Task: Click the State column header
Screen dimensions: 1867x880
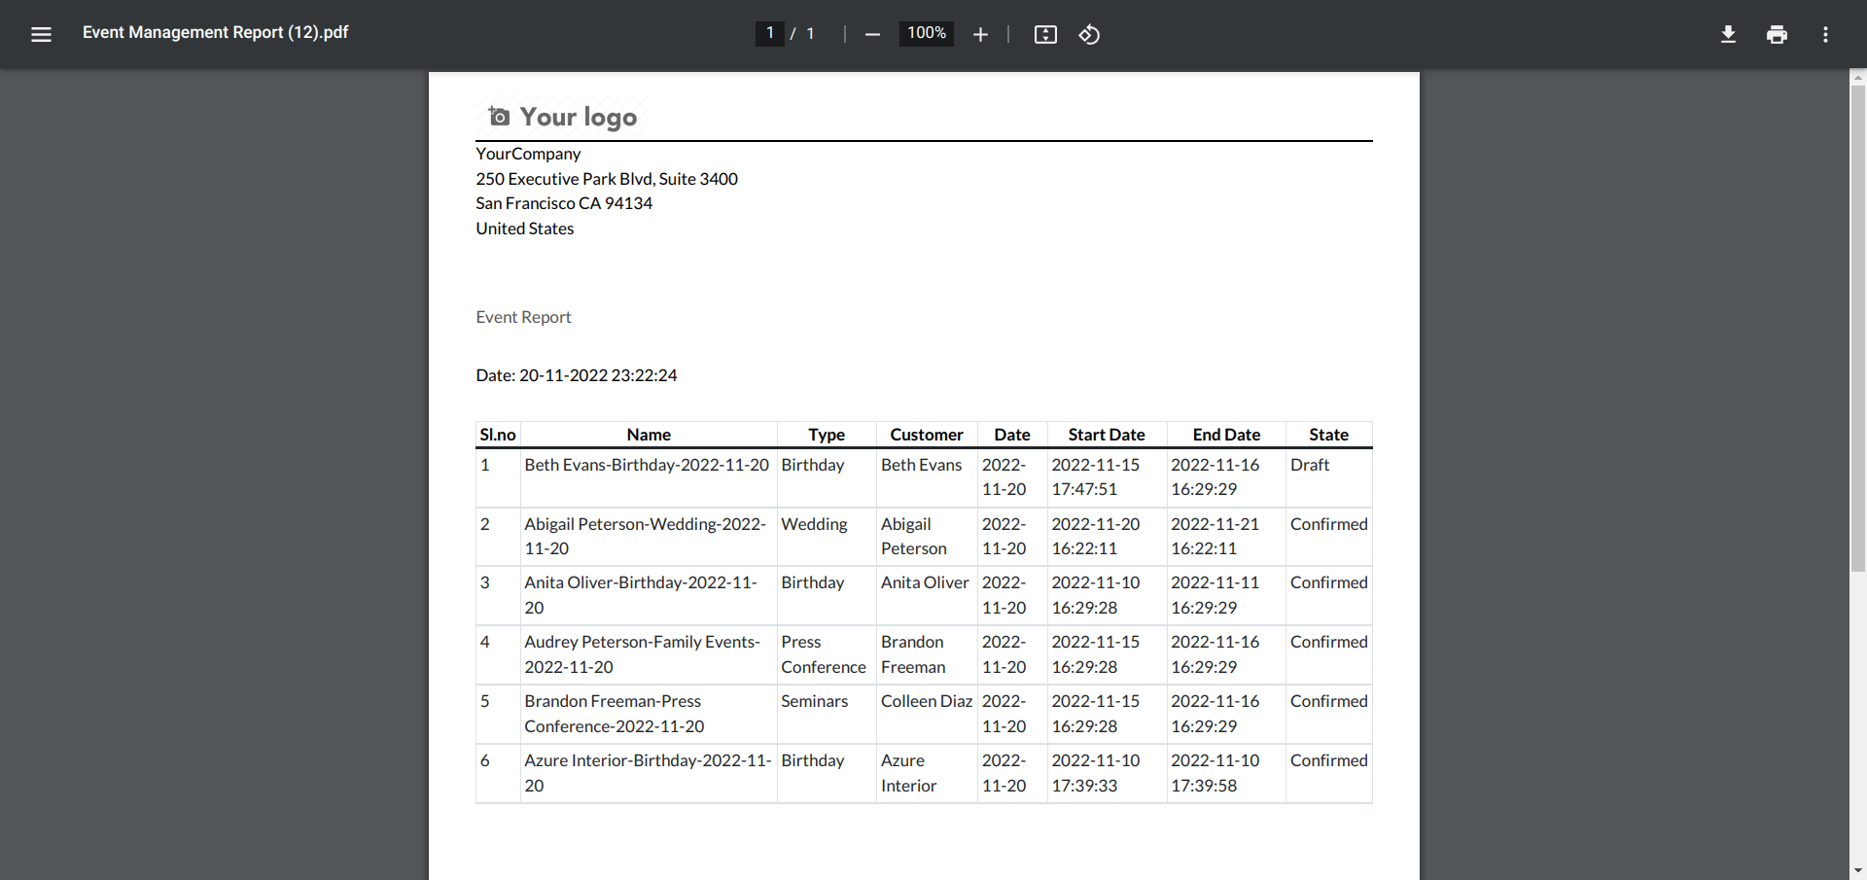Action: [x=1328, y=435]
